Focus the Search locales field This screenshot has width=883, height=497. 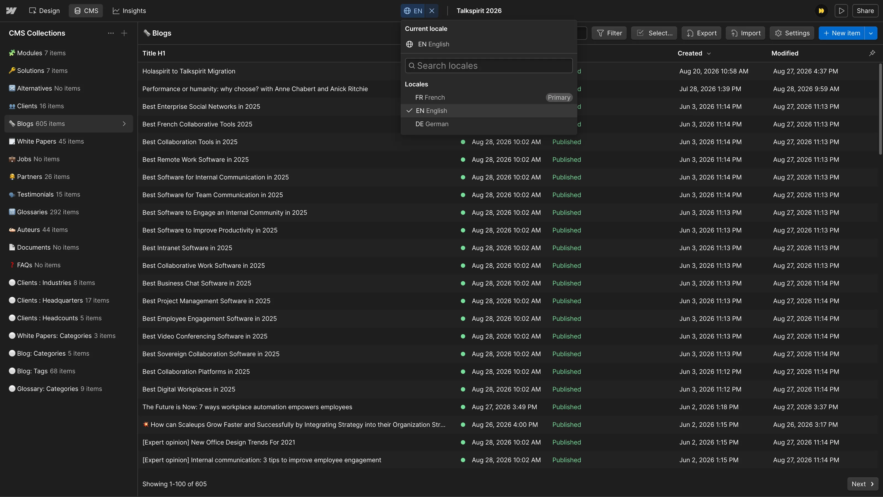489,65
